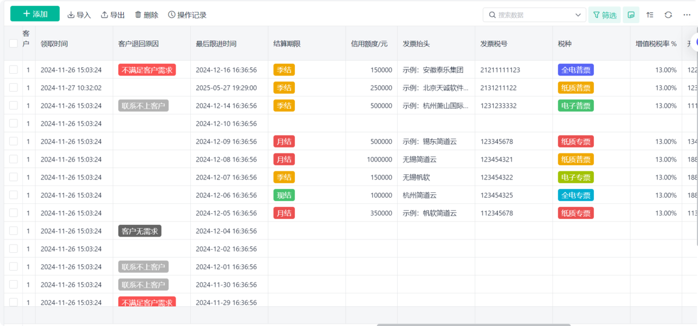Click the 信用额度/元 column header
The image size is (698, 326).
coord(372,44)
